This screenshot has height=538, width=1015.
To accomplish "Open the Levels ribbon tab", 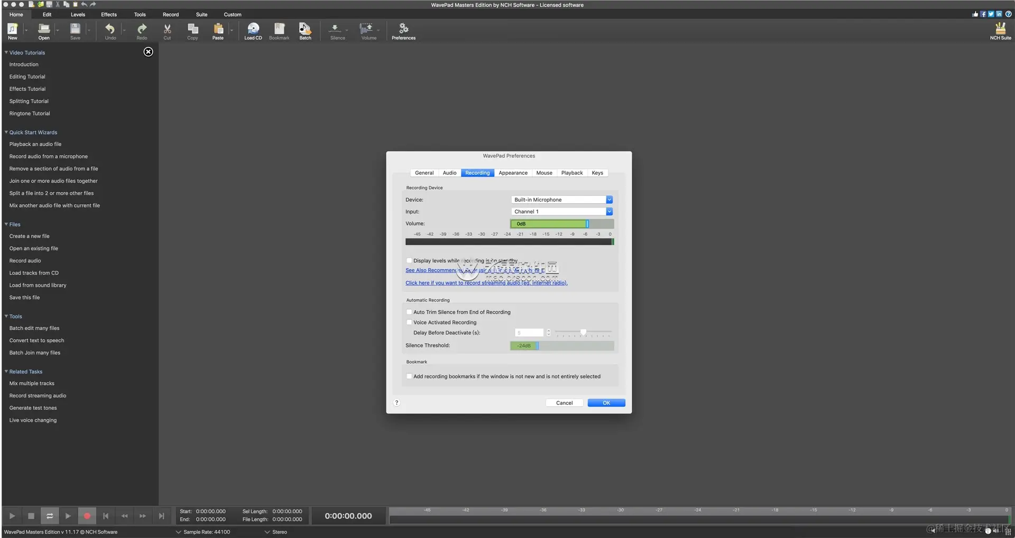I will point(78,14).
